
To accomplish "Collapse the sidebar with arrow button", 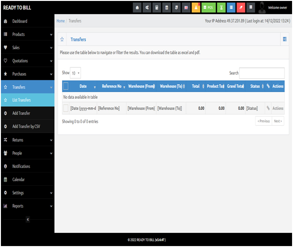I will 28,219.
